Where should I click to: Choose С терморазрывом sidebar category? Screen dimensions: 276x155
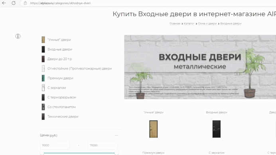click(x=62, y=97)
